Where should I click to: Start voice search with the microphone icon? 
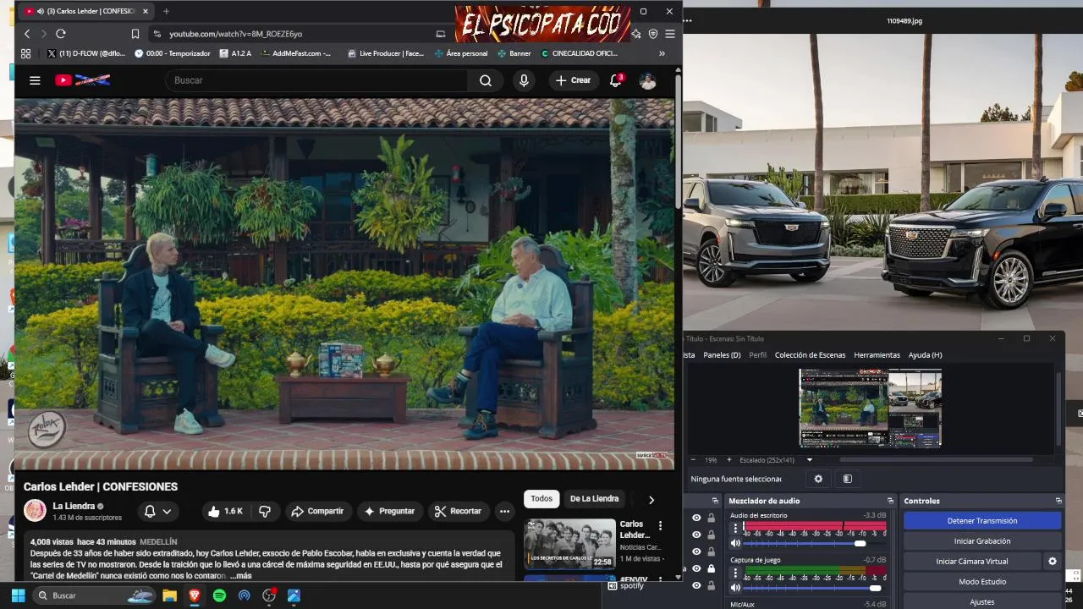(524, 80)
